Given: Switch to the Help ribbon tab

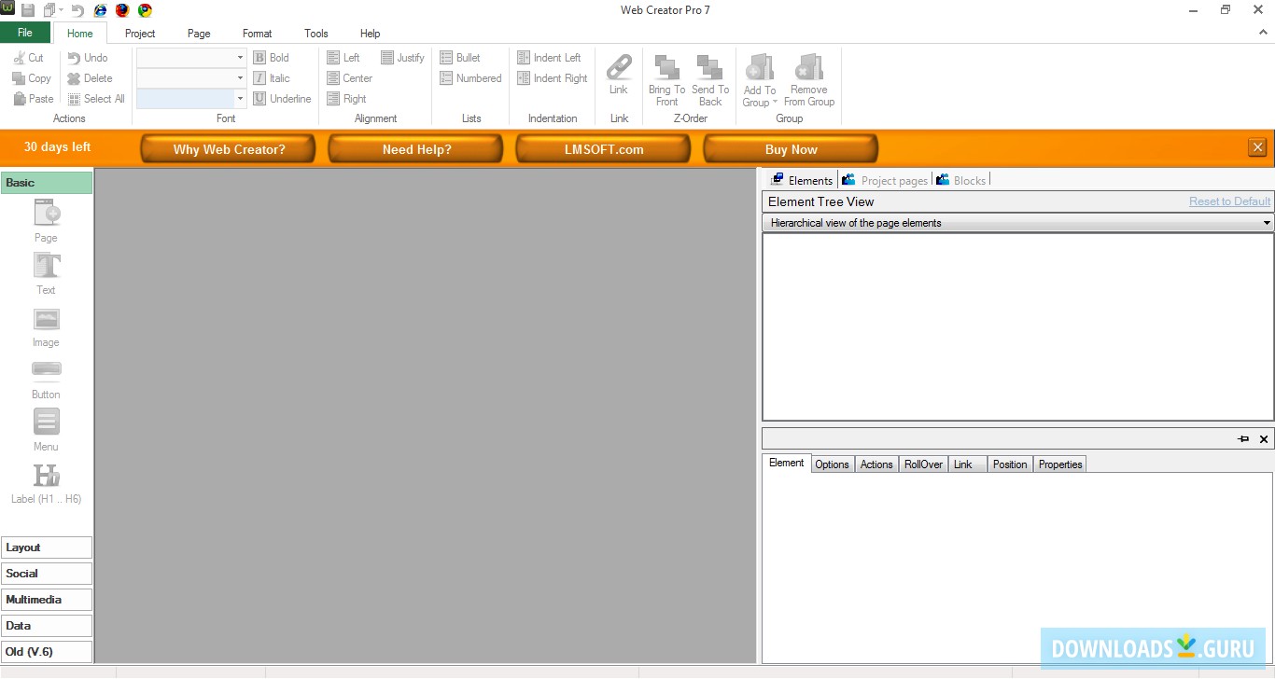Looking at the screenshot, I should (x=371, y=34).
